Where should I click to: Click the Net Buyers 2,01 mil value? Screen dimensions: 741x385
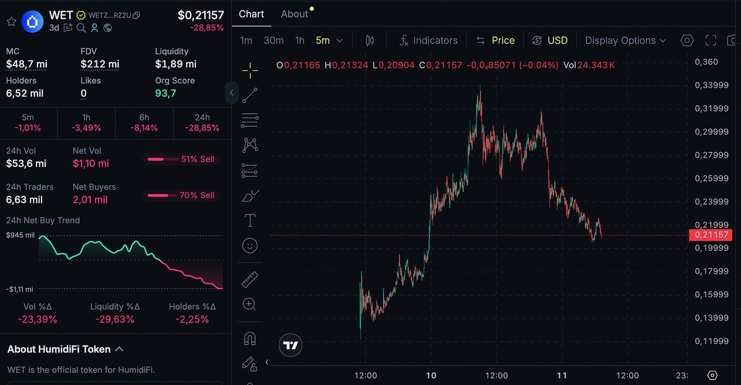coord(91,199)
